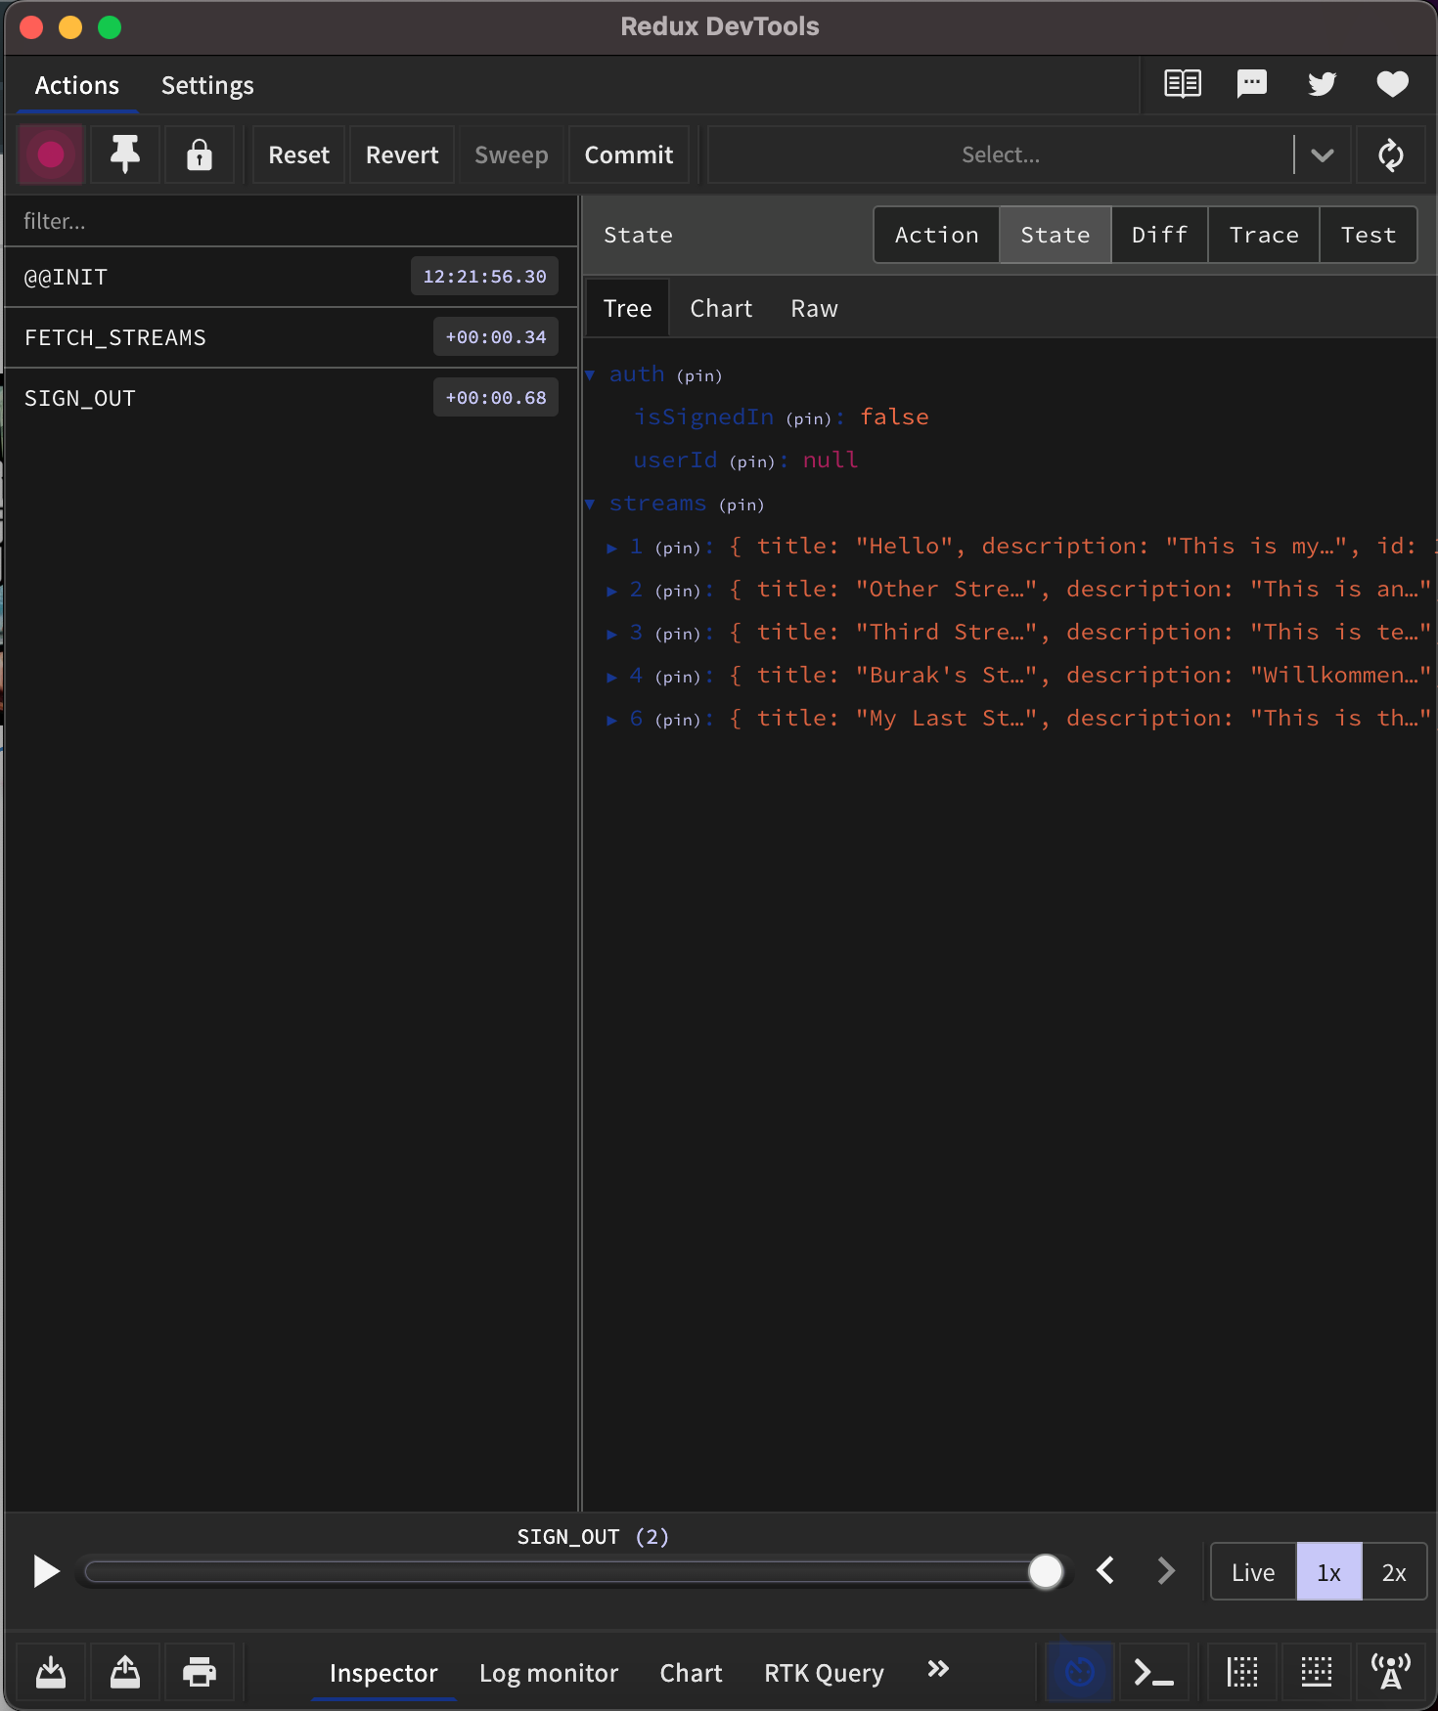Click the heart support icon
This screenshot has height=1711, width=1438.
click(x=1393, y=84)
